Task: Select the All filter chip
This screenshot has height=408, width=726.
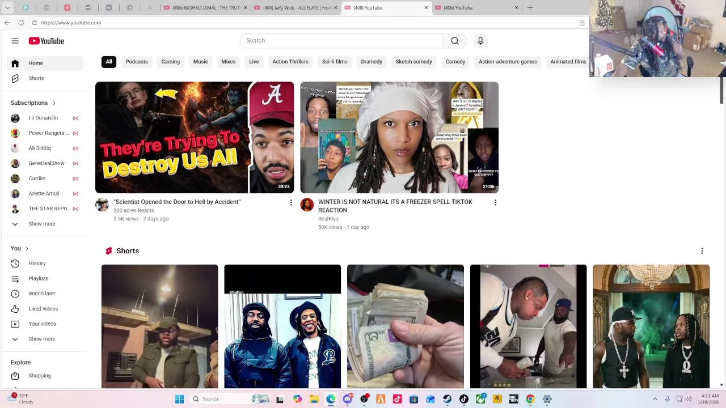Action: click(109, 62)
